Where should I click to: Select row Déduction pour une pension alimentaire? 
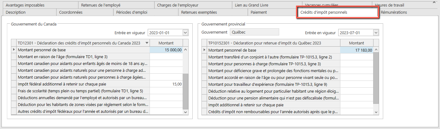click(274, 98)
